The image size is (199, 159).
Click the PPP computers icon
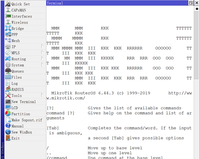pos(8,34)
